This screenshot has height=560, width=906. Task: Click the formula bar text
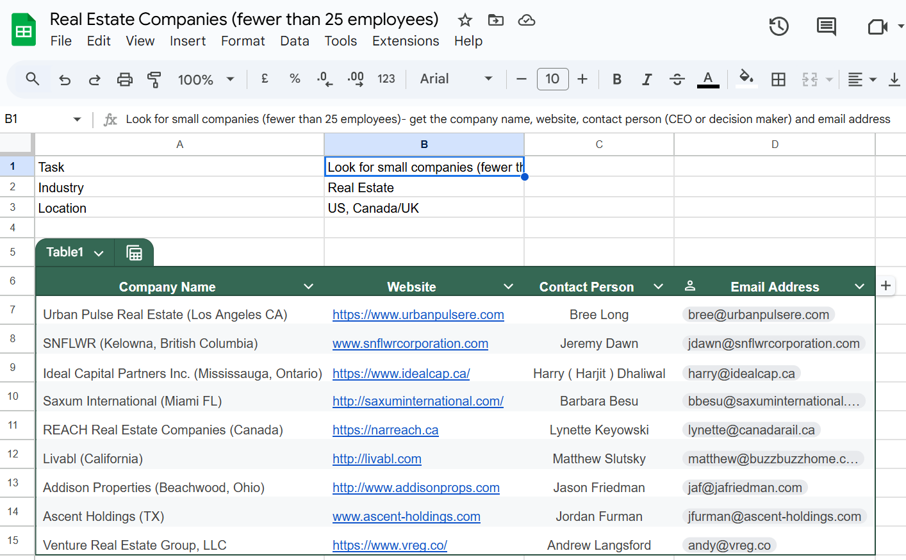(x=508, y=119)
